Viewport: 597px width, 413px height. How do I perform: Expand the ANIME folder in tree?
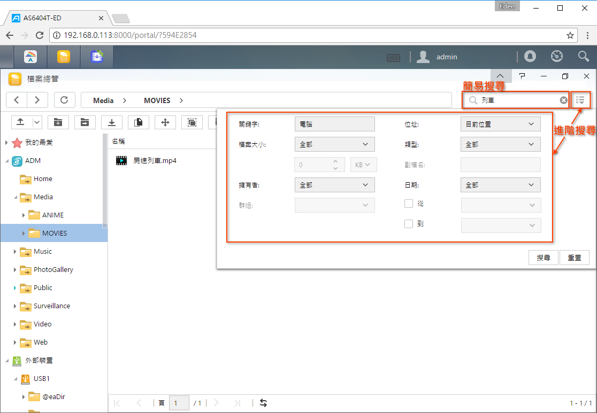(23, 215)
